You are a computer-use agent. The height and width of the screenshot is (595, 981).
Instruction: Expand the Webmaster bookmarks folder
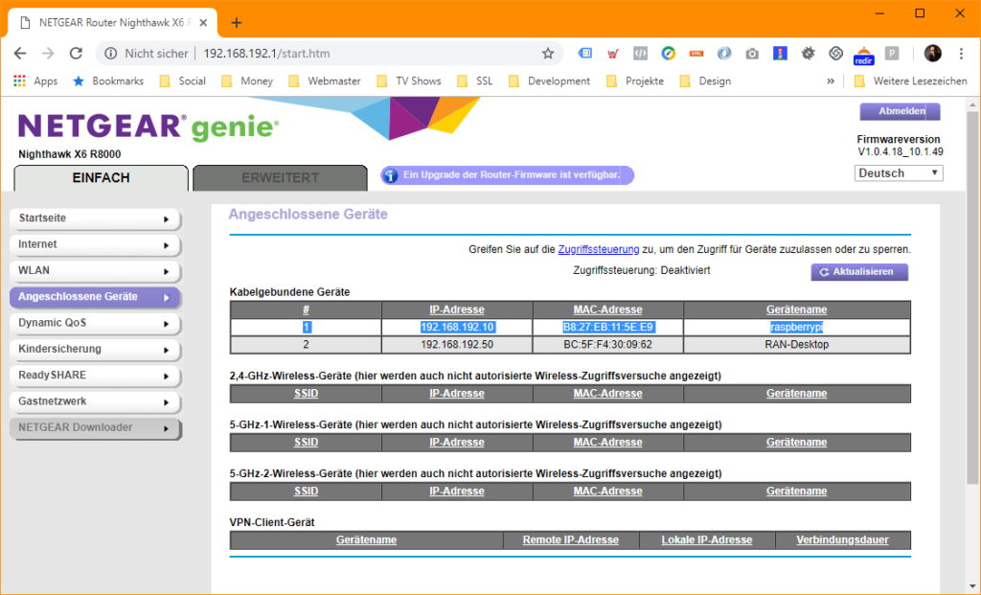tap(325, 80)
